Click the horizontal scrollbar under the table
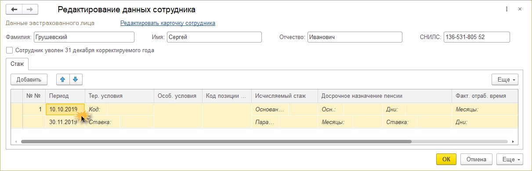Image resolution: width=532 pixels, height=171 pixels. point(216,142)
